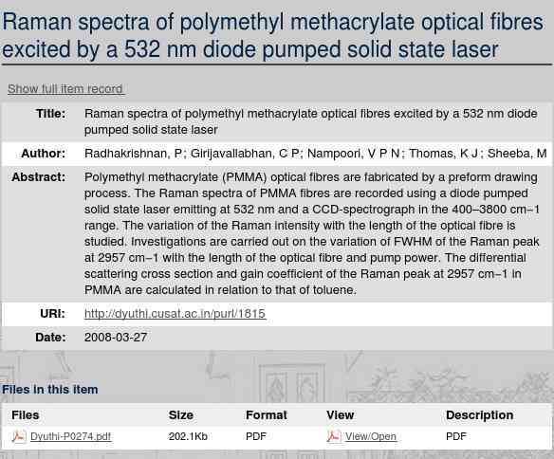Click the Format column header
The height and width of the screenshot is (459, 554).
(267, 414)
